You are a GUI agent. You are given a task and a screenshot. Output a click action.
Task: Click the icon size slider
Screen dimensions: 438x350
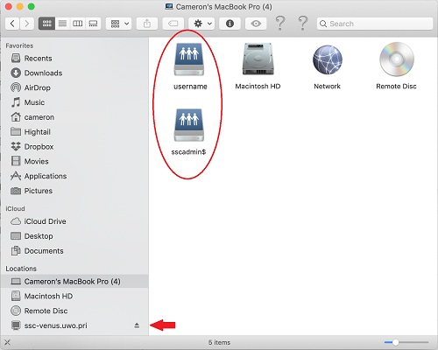coord(406,342)
